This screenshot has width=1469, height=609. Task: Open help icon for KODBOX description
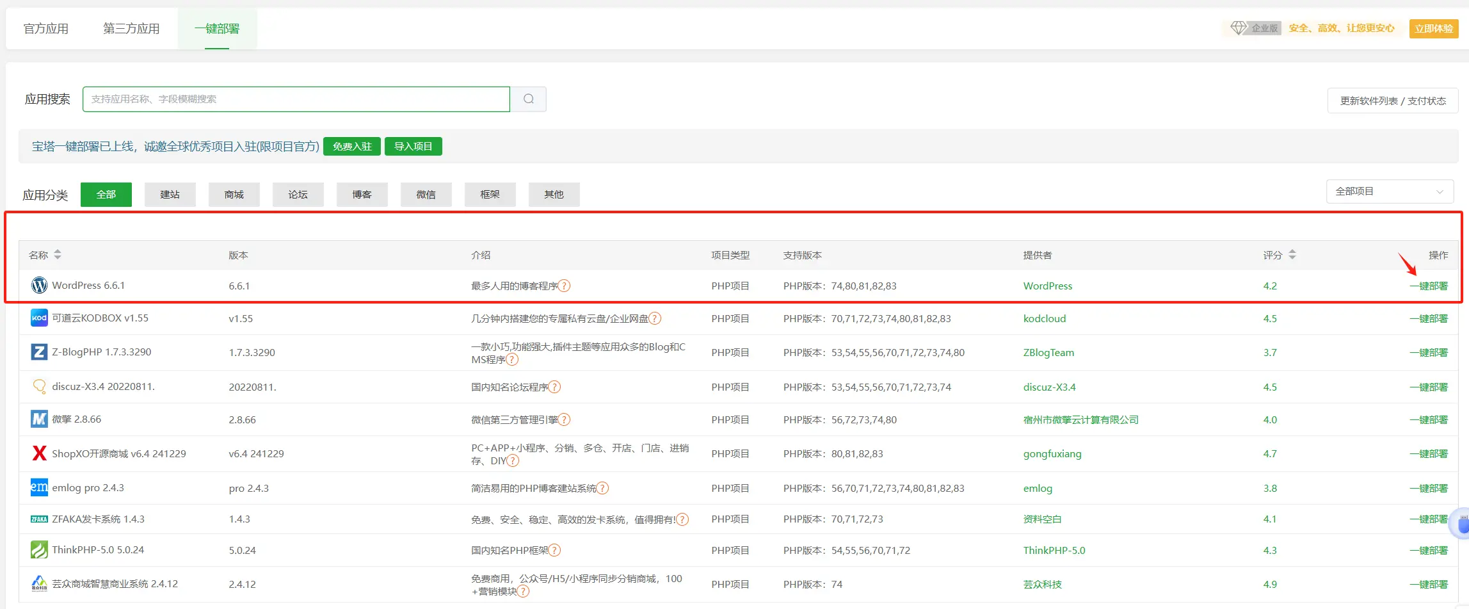[x=655, y=318]
